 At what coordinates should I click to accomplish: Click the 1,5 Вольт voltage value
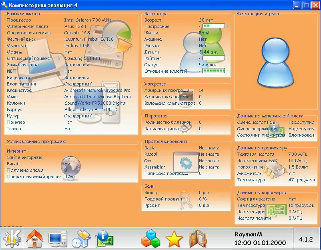coord(298,167)
